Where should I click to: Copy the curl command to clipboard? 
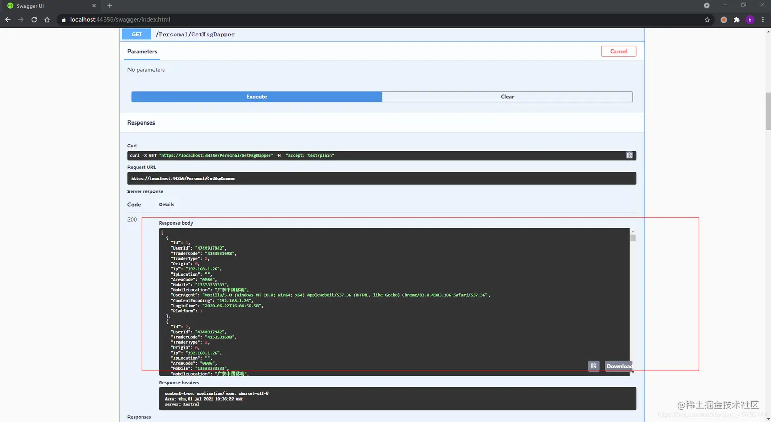629,155
